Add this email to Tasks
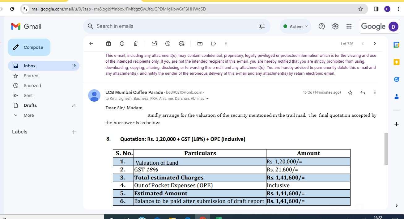Viewport: 404px width, 219px height. click(x=182, y=44)
